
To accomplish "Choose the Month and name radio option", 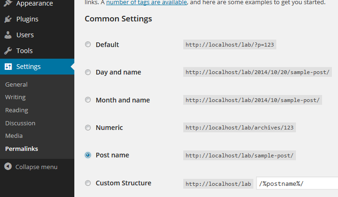I will pyautogui.click(x=88, y=100).
